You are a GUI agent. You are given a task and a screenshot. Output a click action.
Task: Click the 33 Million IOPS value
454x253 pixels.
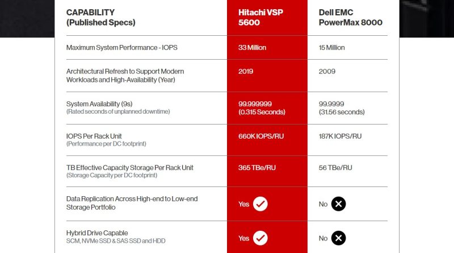point(252,47)
